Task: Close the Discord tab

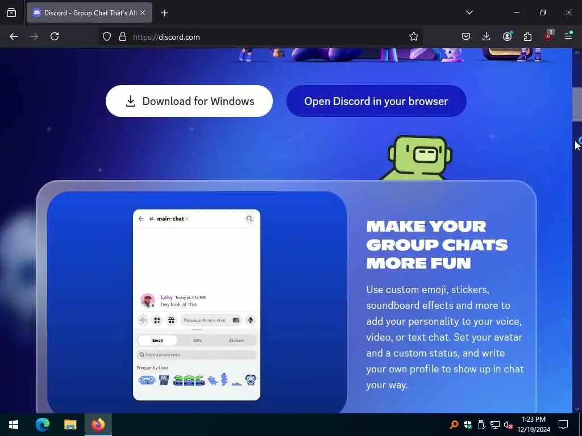Action: pyautogui.click(x=143, y=12)
